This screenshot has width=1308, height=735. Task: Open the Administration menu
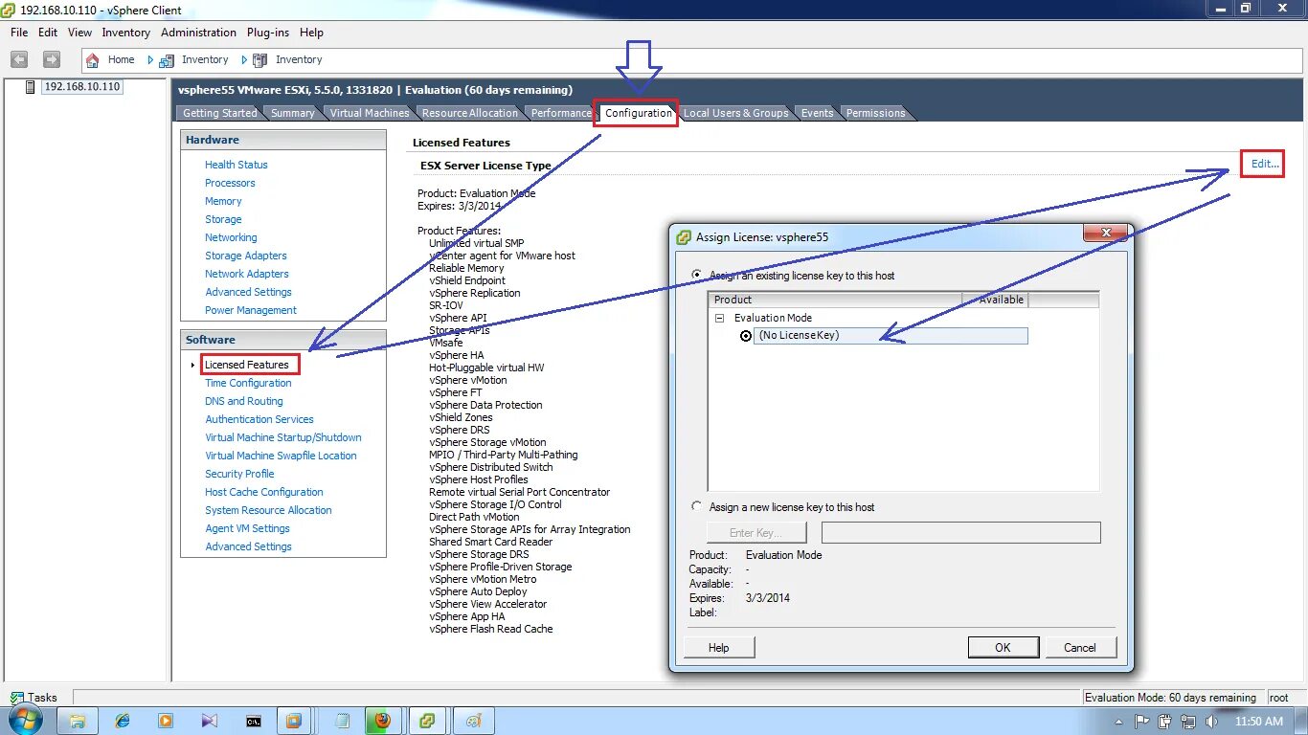tap(198, 33)
